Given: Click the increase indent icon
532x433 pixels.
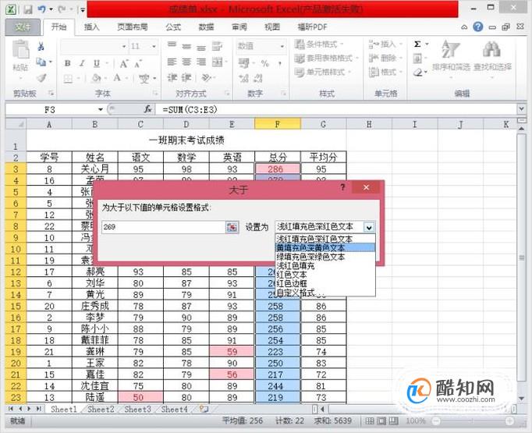Looking at the screenshot, I should (186, 78).
